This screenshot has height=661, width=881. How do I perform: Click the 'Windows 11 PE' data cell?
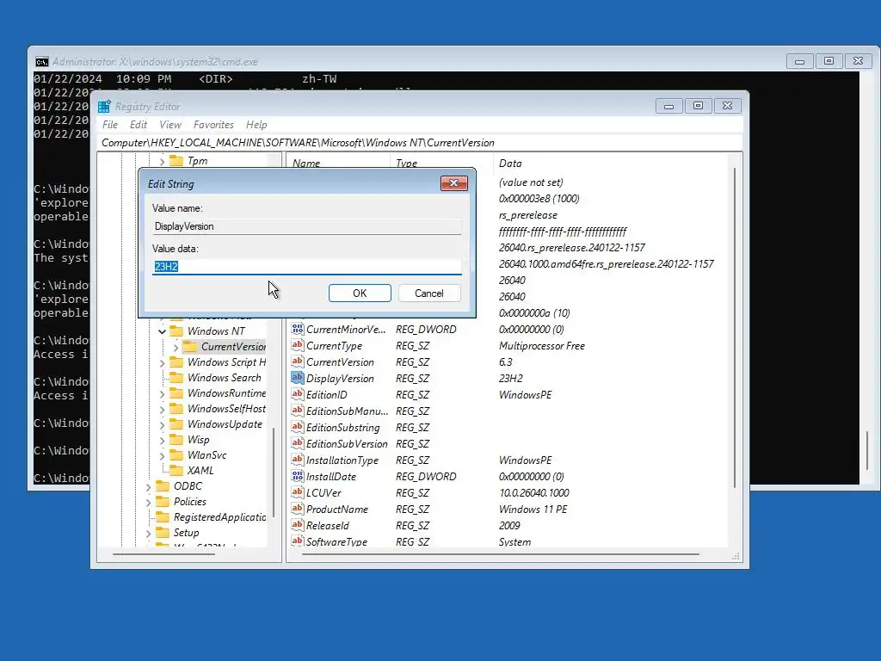533,510
